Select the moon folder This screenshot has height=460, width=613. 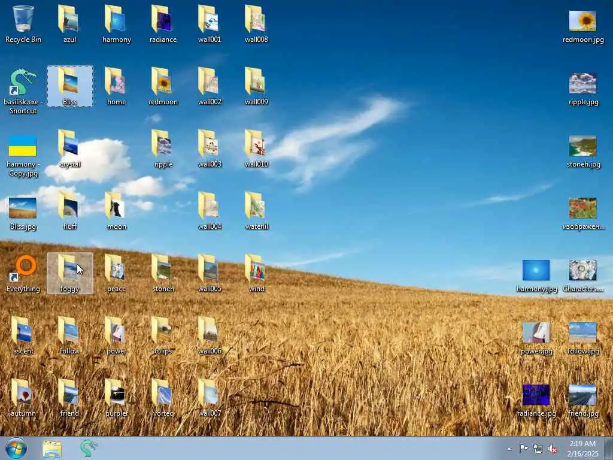click(x=117, y=211)
